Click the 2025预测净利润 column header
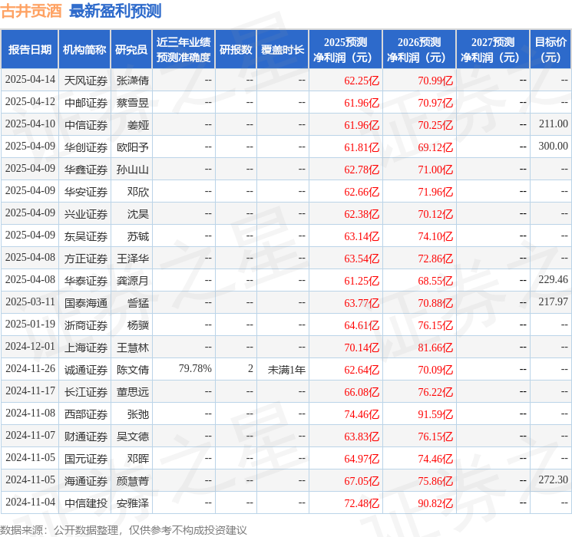Image resolution: width=572 pixels, height=537 pixels. click(346, 49)
